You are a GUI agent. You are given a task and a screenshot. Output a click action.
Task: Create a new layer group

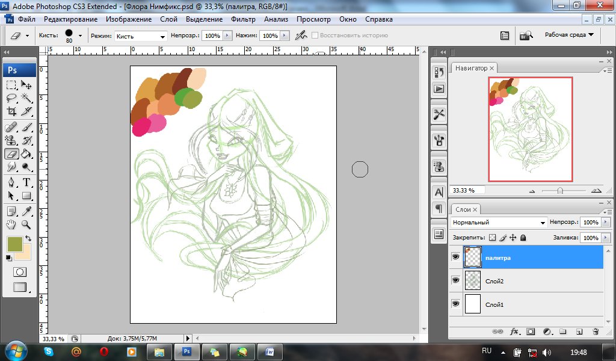(562, 332)
